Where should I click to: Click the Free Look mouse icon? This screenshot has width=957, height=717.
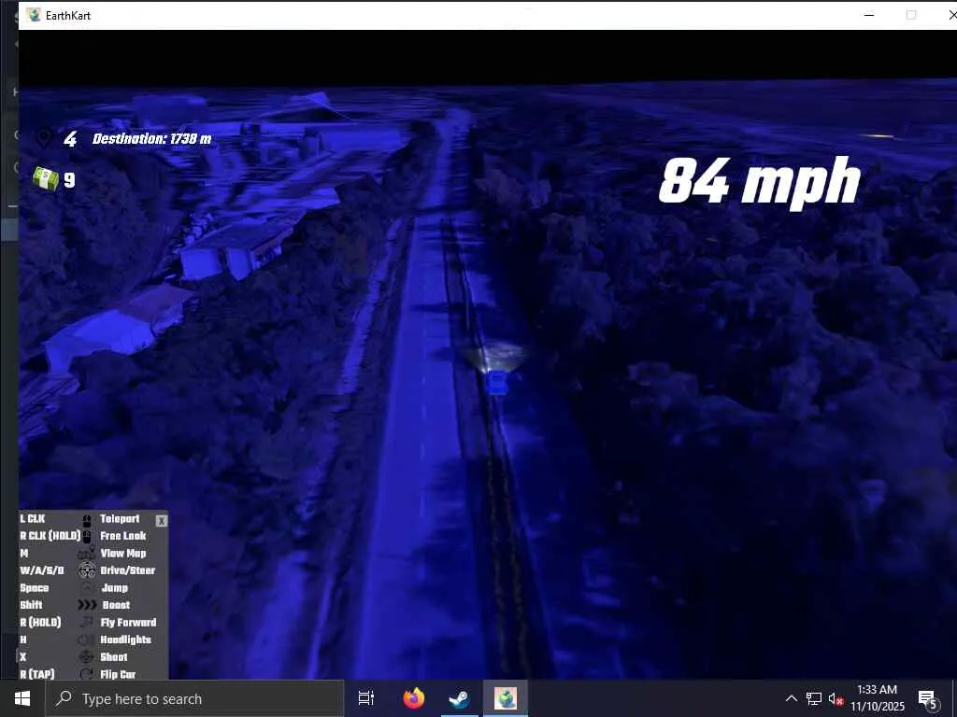(x=87, y=537)
